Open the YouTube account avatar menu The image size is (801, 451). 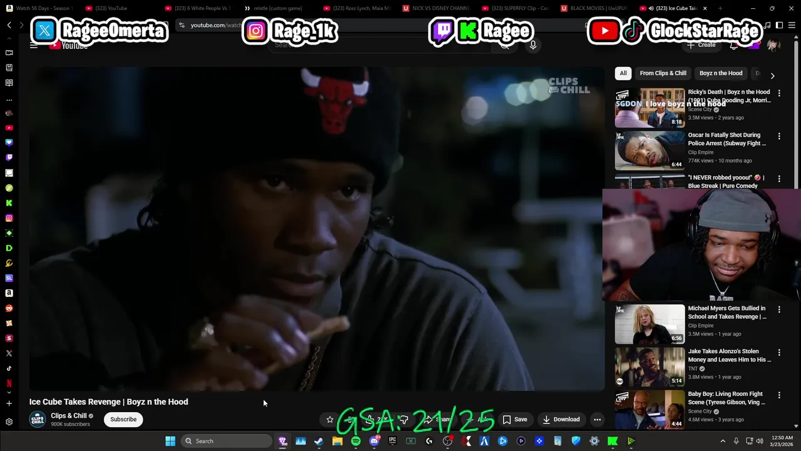773,45
